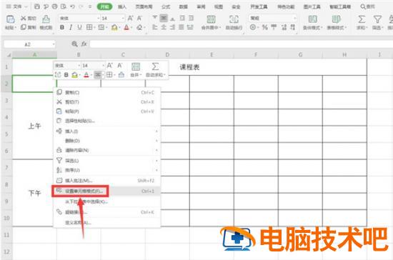Image resolution: width=393 pixels, height=260 pixels.
Task: Increase font size with ribbon A+ icon
Action: pyautogui.click(x=130, y=19)
